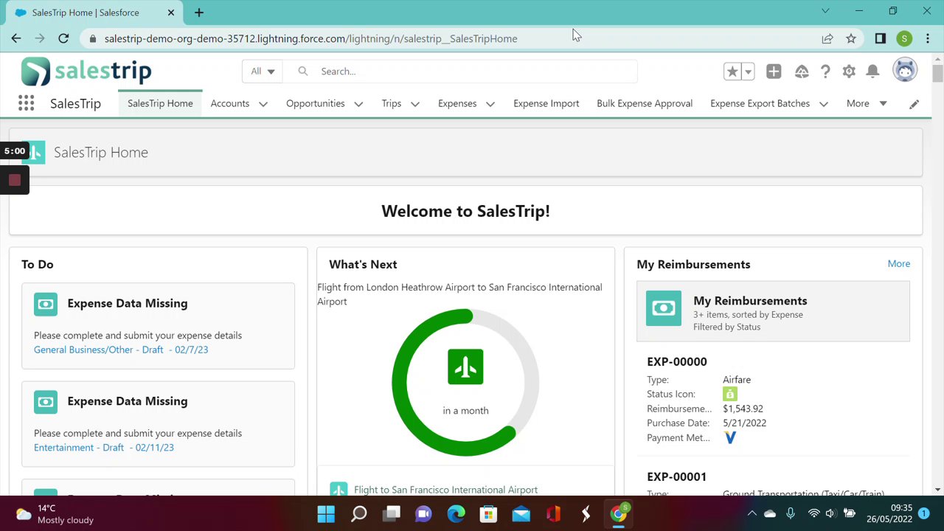
Task: Open the Expenses tab
Action: point(457,104)
